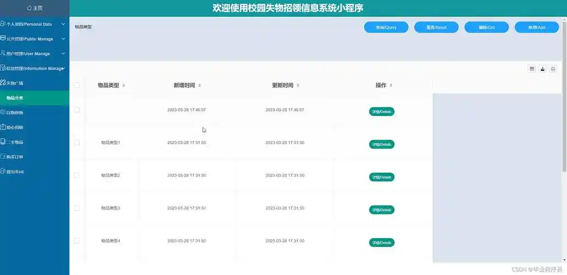Image resolution: width=567 pixels, height=275 pixels.
Task: Toggle the select-all checkbox in table header
Action: (77, 85)
